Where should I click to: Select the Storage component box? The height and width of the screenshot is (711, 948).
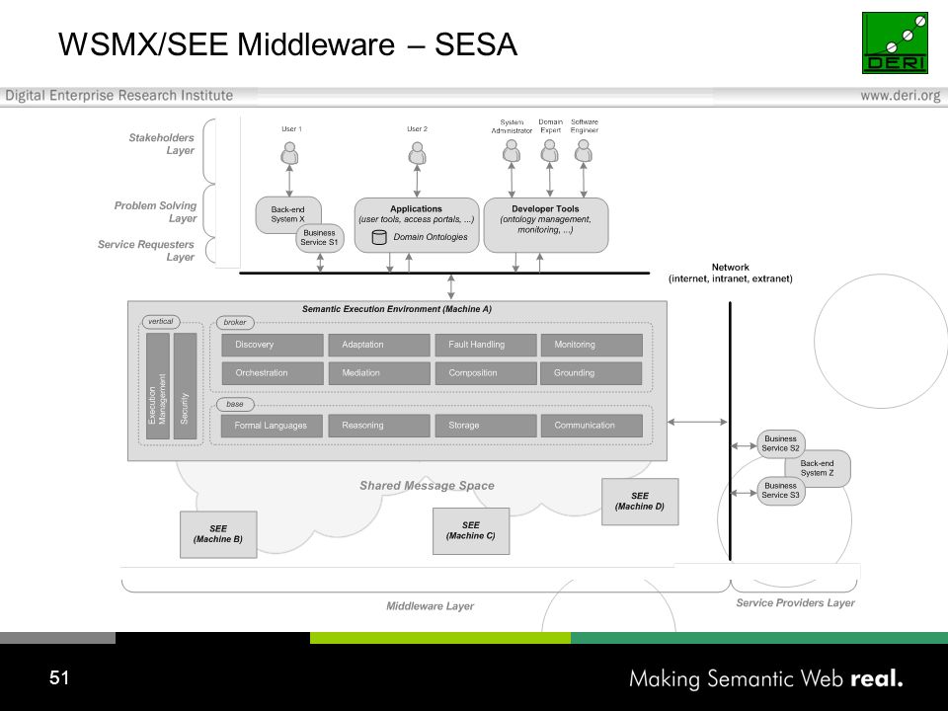click(486, 426)
